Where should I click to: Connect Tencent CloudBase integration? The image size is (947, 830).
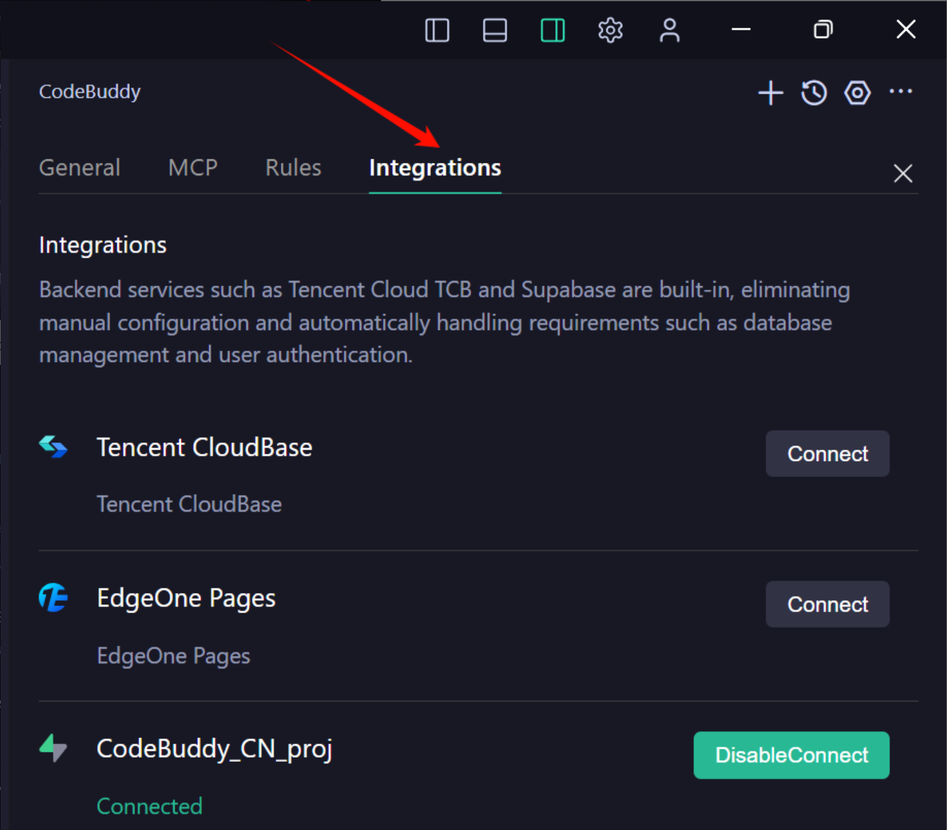click(x=827, y=454)
